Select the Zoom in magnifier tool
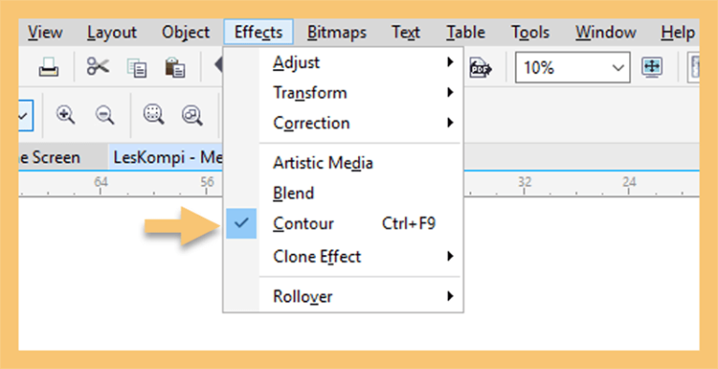Viewport: 718px width, 369px height. click(65, 115)
